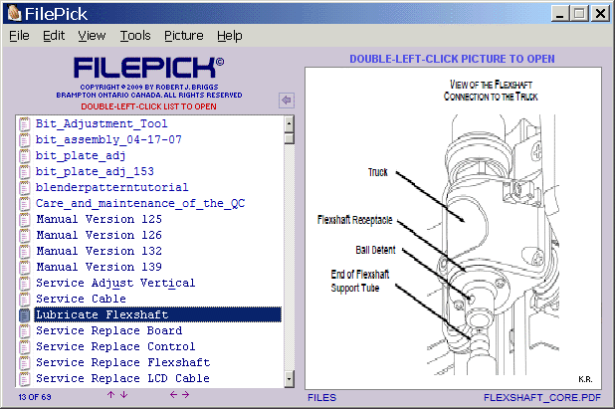Click the document icon beside Manual Version 132
This screenshot has height=409, width=615.
point(24,251)
